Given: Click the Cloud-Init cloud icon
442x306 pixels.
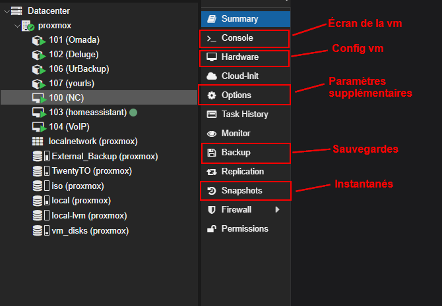Looking at the screenshot, I should [x=212, y=76].
